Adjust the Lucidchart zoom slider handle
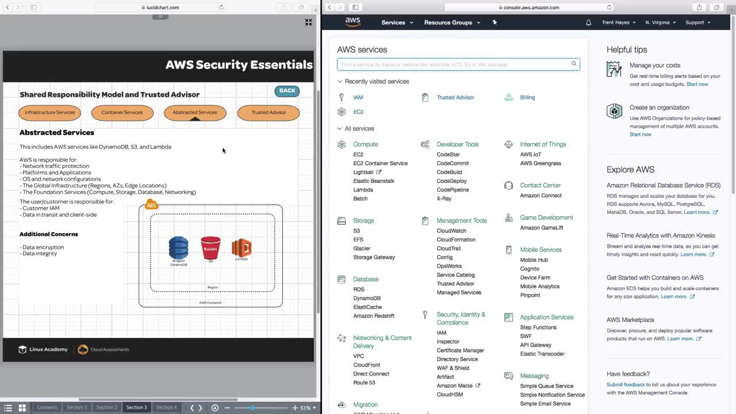 pos(252,408)
